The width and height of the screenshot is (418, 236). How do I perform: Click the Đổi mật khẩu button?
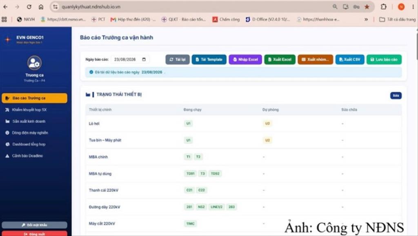click(34, 225)
